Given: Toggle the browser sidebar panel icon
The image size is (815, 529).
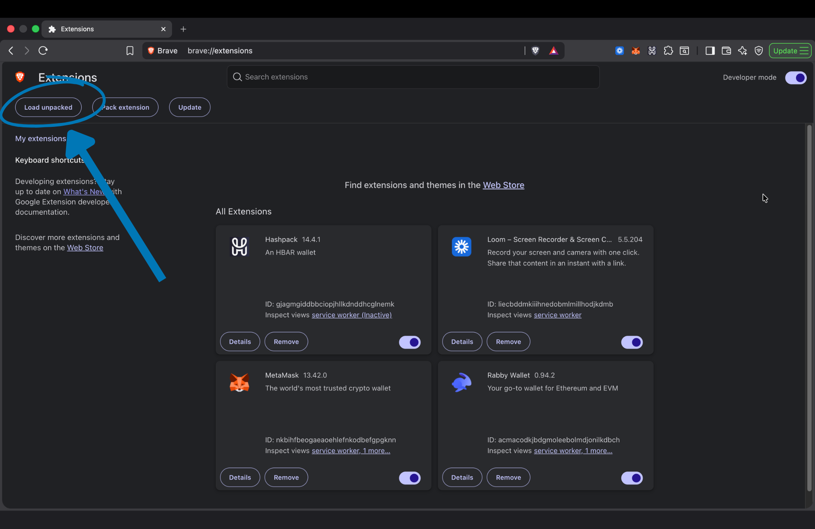Looking at the screenshot, I should (x=710, y=51).
